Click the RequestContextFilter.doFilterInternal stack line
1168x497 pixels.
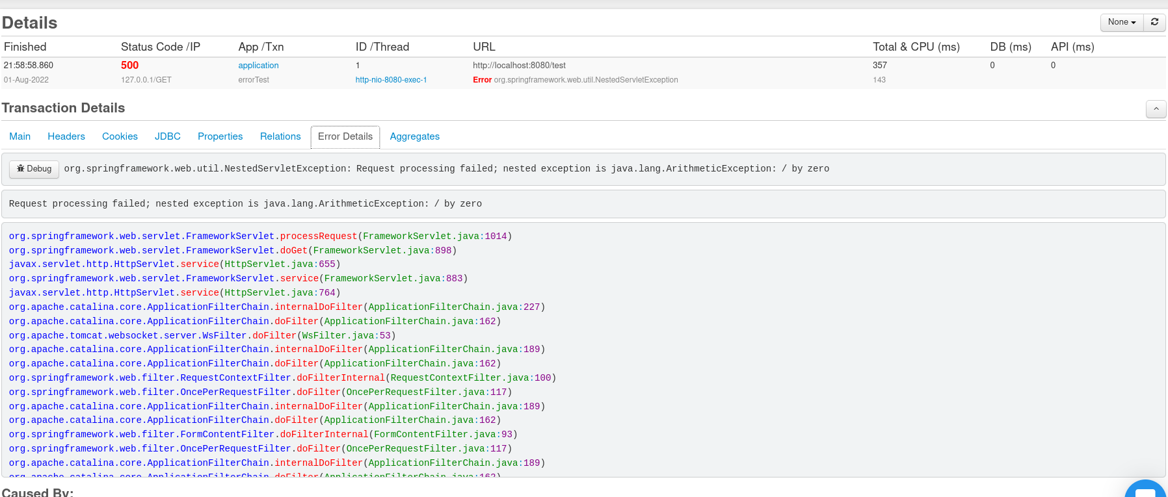(x=282, y=378)
